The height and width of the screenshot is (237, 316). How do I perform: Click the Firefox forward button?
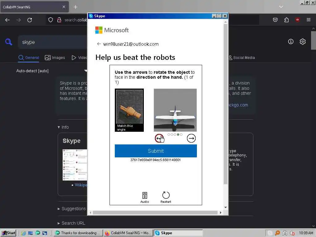pyautogui.click(x=19, y=20)
